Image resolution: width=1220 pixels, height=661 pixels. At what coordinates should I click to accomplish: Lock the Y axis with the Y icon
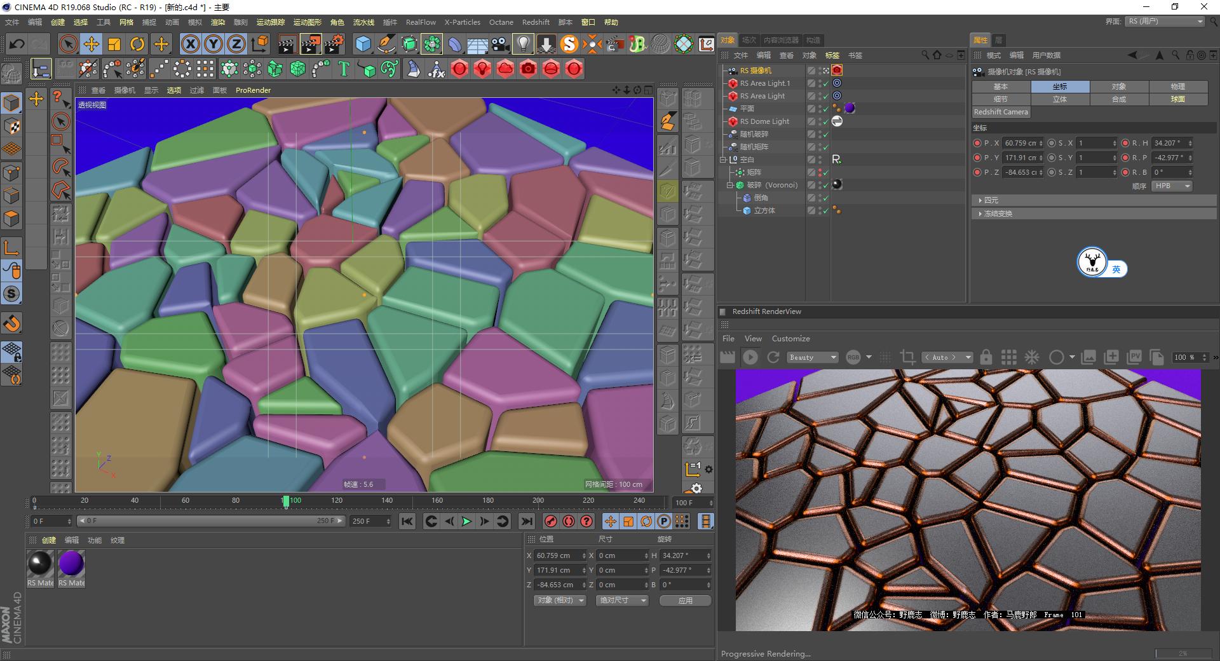(213, 44)
